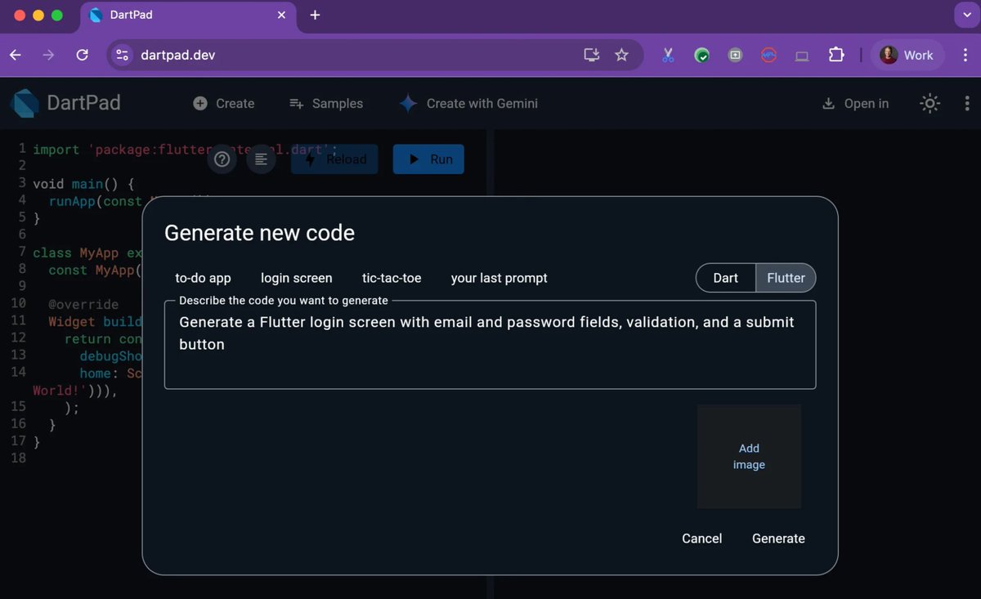Select the tic-tac-toe prompt suggestion
Viewport: 981px width, 599px height.
pyautogui.click(x=392, y=278)
